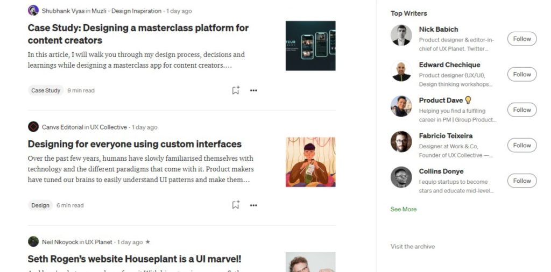The image size is (551, 272).
Task: Follow Nick Babich
Action: (x=522, y=39)
